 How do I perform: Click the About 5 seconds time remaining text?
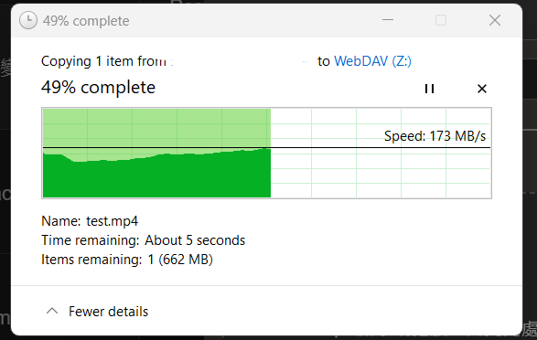coord(195,240)
